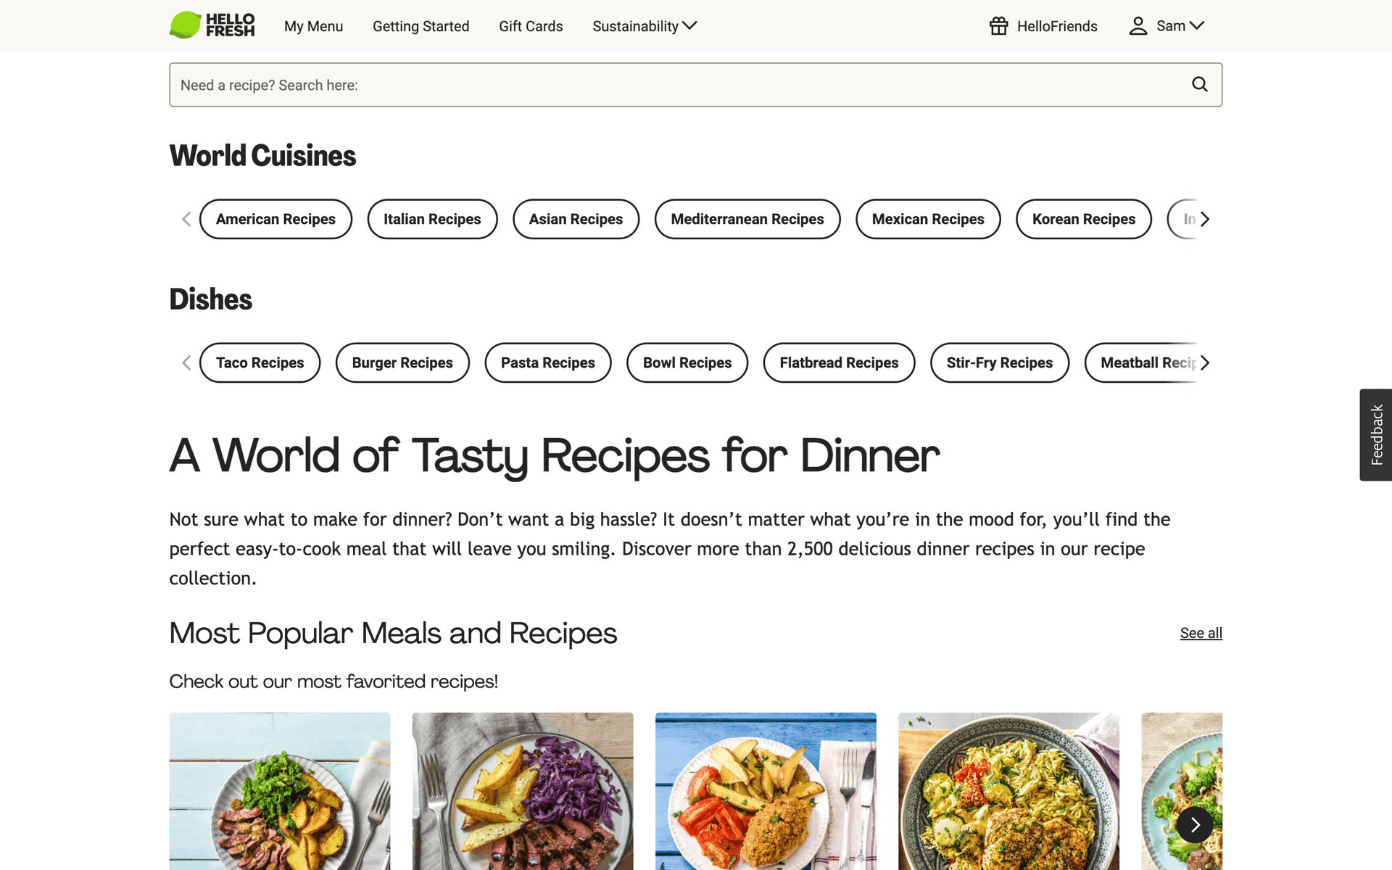Screen dimensions: 1392x870
Task: Open steak with greens and potatoes recipe photo
Action: 280,791
